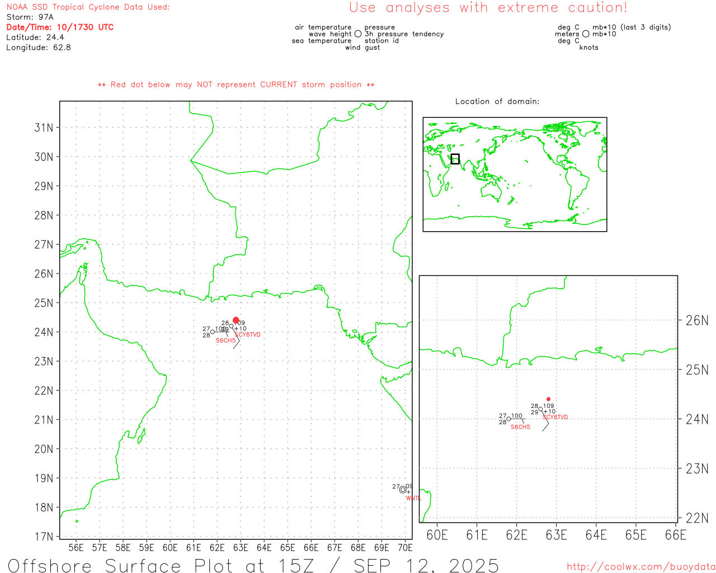Click the 'wave height' legend label
Image resolution: width=716 pixels, height=573 pixels.
331,34
